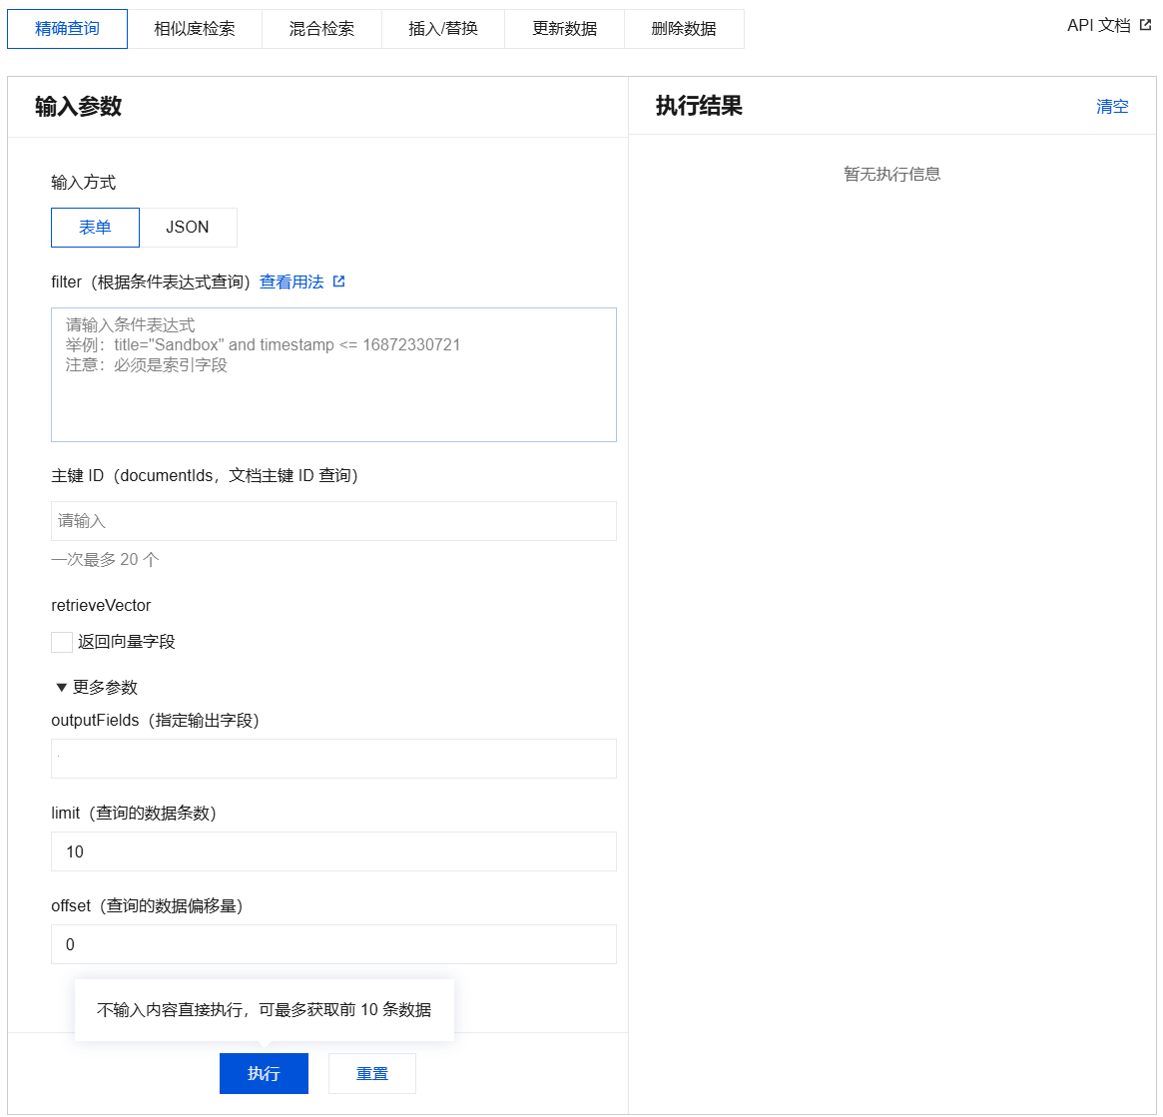Open the API 文档 external link icon
Image resolution: width=1163 pixels, height=1117 pixels.
1145,25
